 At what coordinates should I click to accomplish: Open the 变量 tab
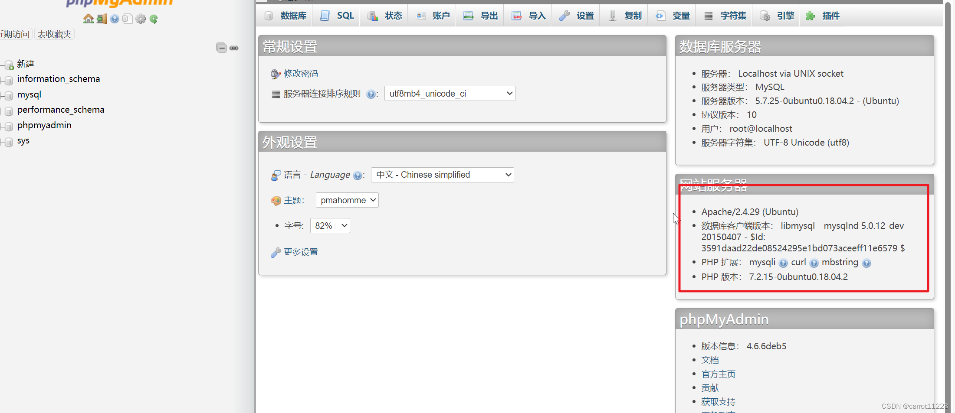tap(672, 16)
